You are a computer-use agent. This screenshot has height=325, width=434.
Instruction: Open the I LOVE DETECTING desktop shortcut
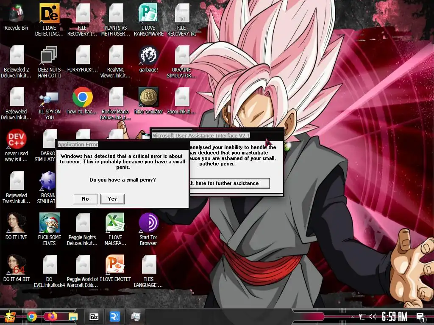49,20
